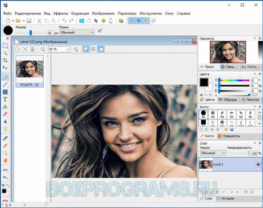Click the Android icon in main toolbar

coord(103,21)
